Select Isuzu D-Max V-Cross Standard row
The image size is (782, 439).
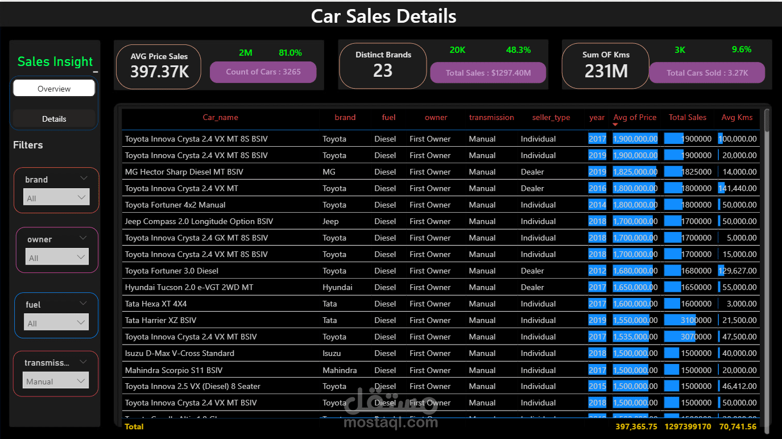[441, 353]
